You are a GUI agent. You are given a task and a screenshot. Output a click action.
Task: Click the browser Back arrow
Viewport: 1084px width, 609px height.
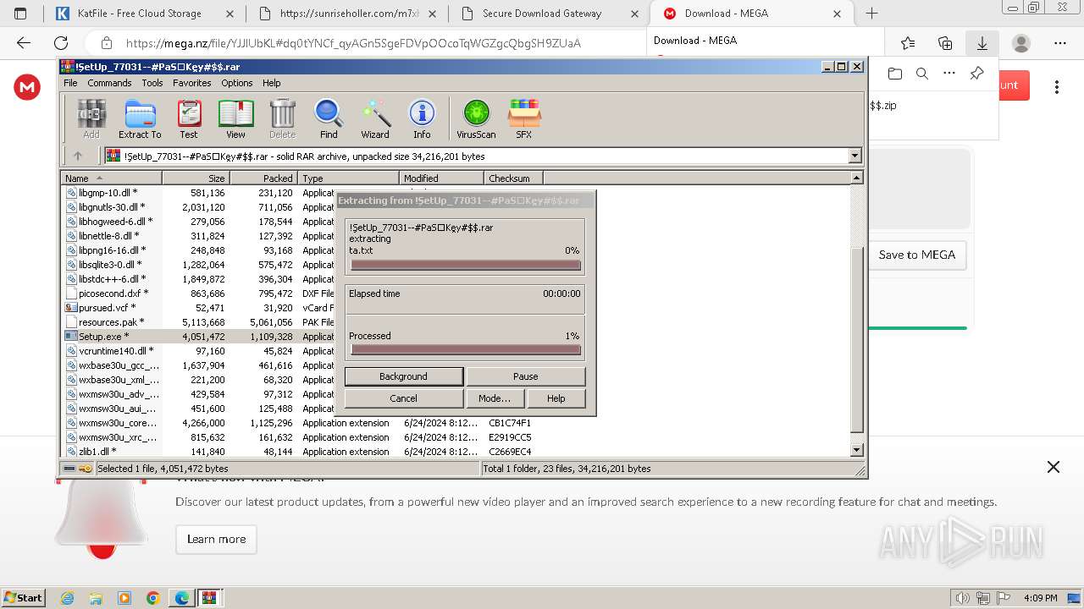24,43
